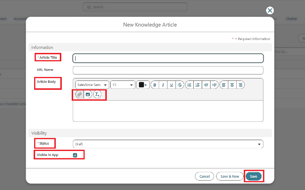Save the new knowledge article
The image size is (305, 190).
[254, 176]
